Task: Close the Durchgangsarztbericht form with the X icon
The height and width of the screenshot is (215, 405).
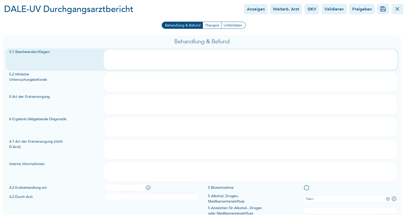Action: (397, 9)
